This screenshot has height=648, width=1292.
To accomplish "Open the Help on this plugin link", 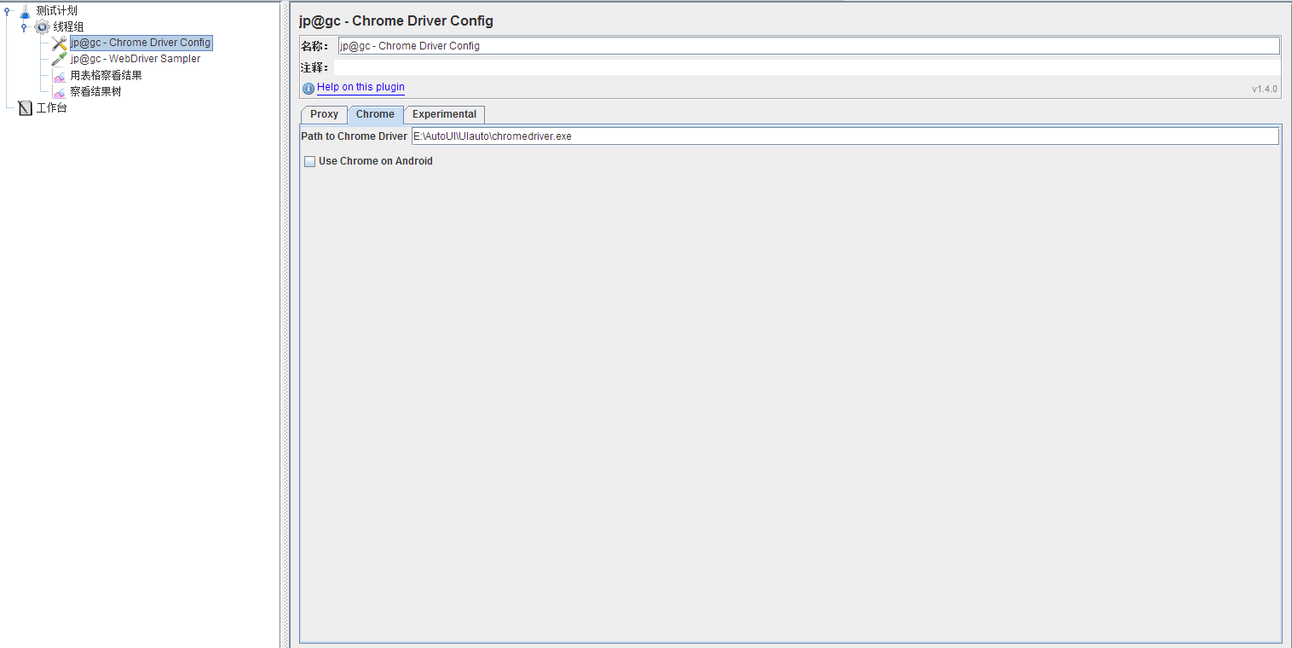I will click(360, 87).
